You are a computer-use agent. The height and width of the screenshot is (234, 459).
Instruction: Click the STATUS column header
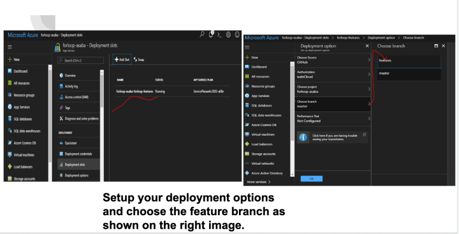point(159,80)
